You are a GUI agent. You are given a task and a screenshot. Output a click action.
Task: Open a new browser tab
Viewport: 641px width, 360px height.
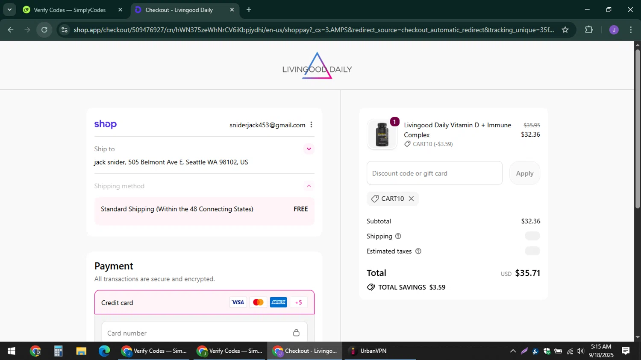249,10
